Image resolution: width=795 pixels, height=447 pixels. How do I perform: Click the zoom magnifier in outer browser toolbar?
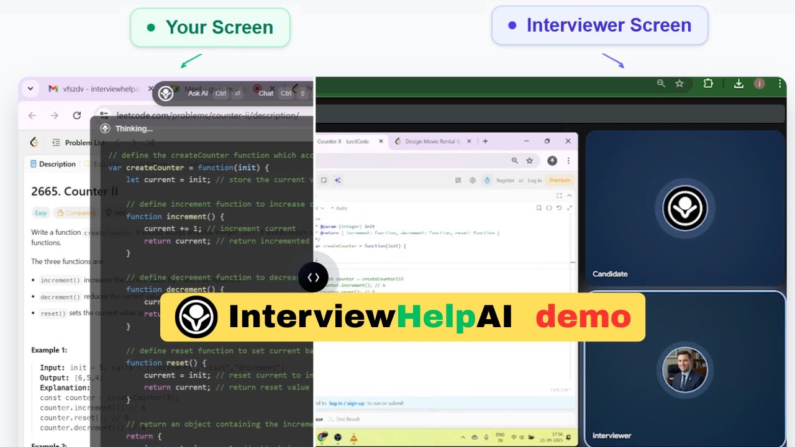click(x=661, y=83)
